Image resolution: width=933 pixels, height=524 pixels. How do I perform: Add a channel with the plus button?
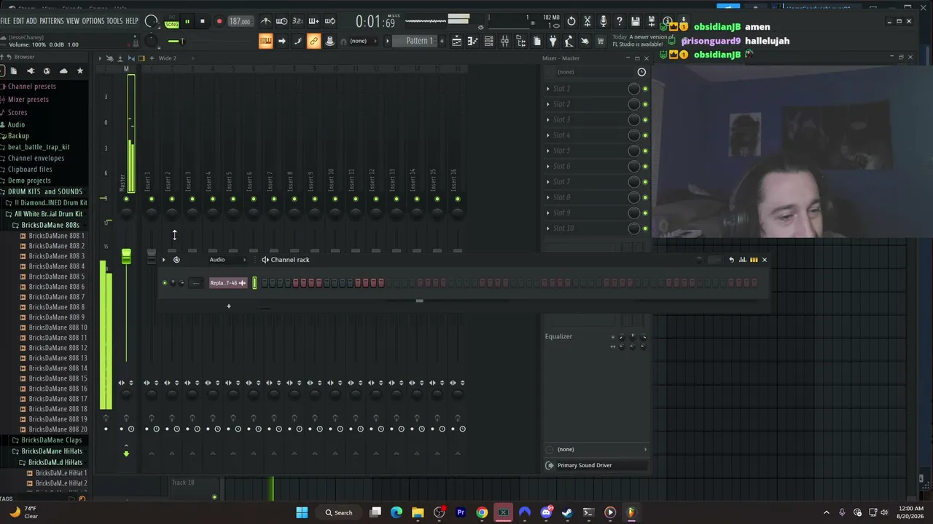(x=228, y=306)
